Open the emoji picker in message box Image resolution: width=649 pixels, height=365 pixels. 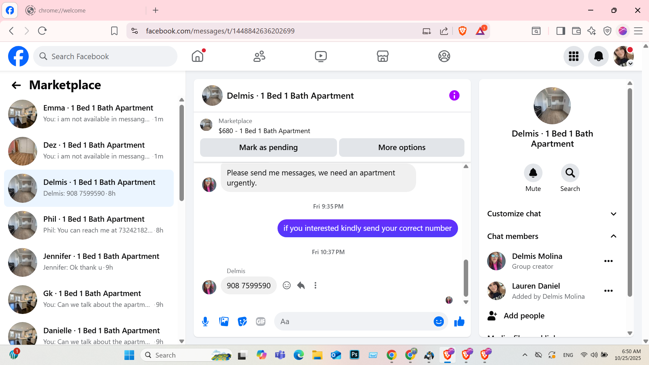click(x=439, y=321)
